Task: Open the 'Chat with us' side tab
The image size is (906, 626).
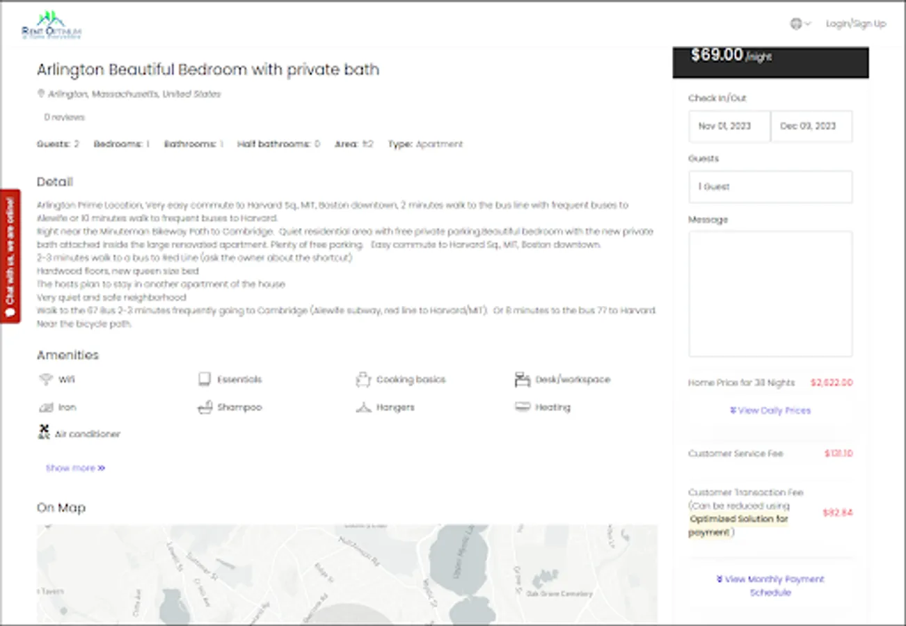Action: [x=10, y=256]
